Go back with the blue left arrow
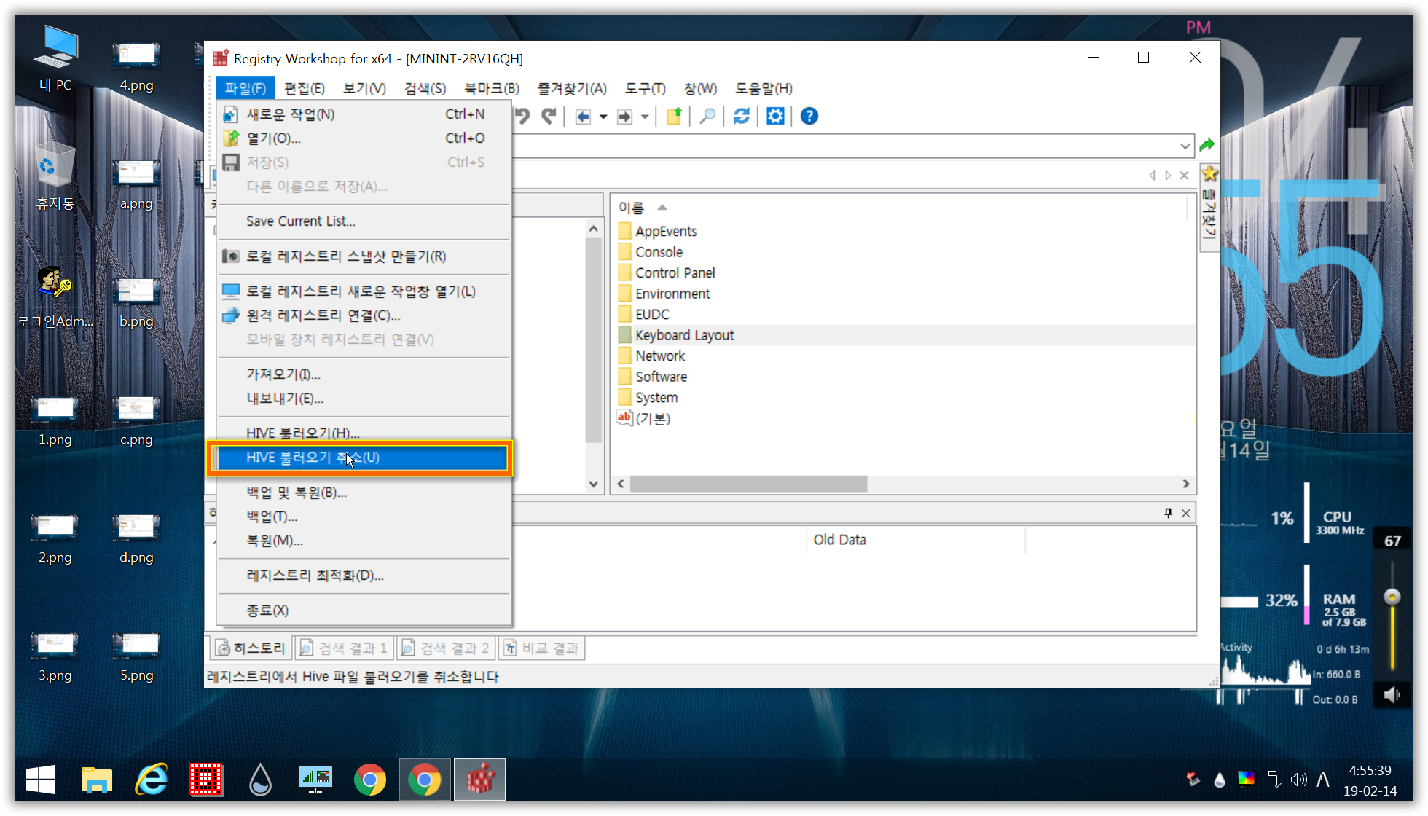Screen dimensions: 1428x816 tap(583, 117)
